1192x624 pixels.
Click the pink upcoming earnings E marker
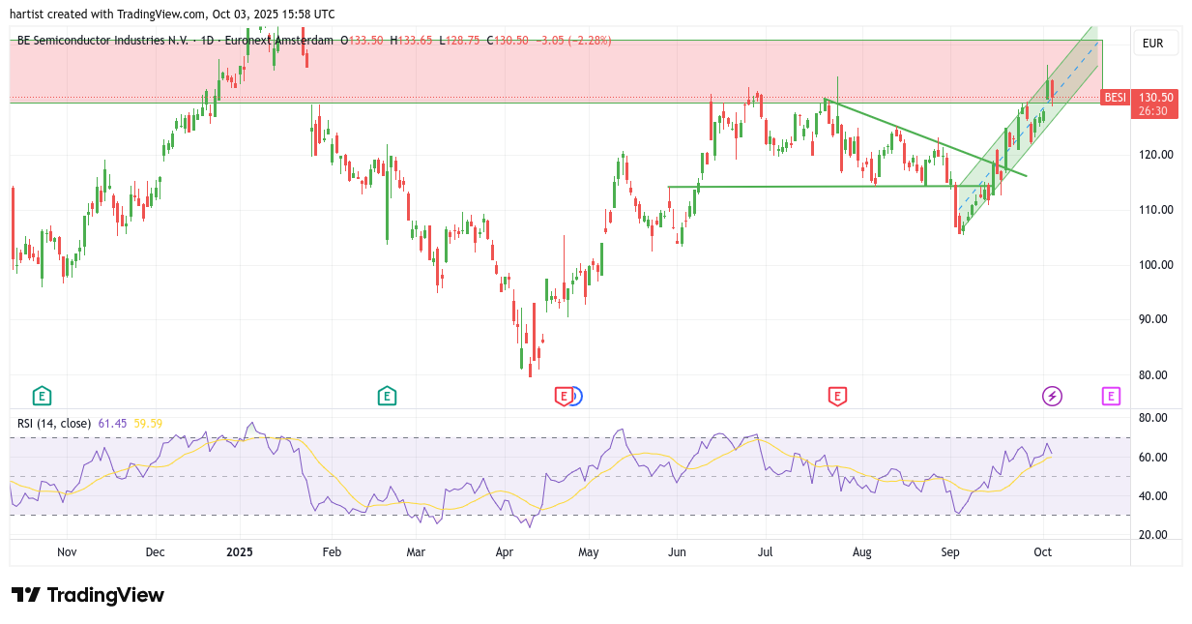click(x=1112, y=395)
